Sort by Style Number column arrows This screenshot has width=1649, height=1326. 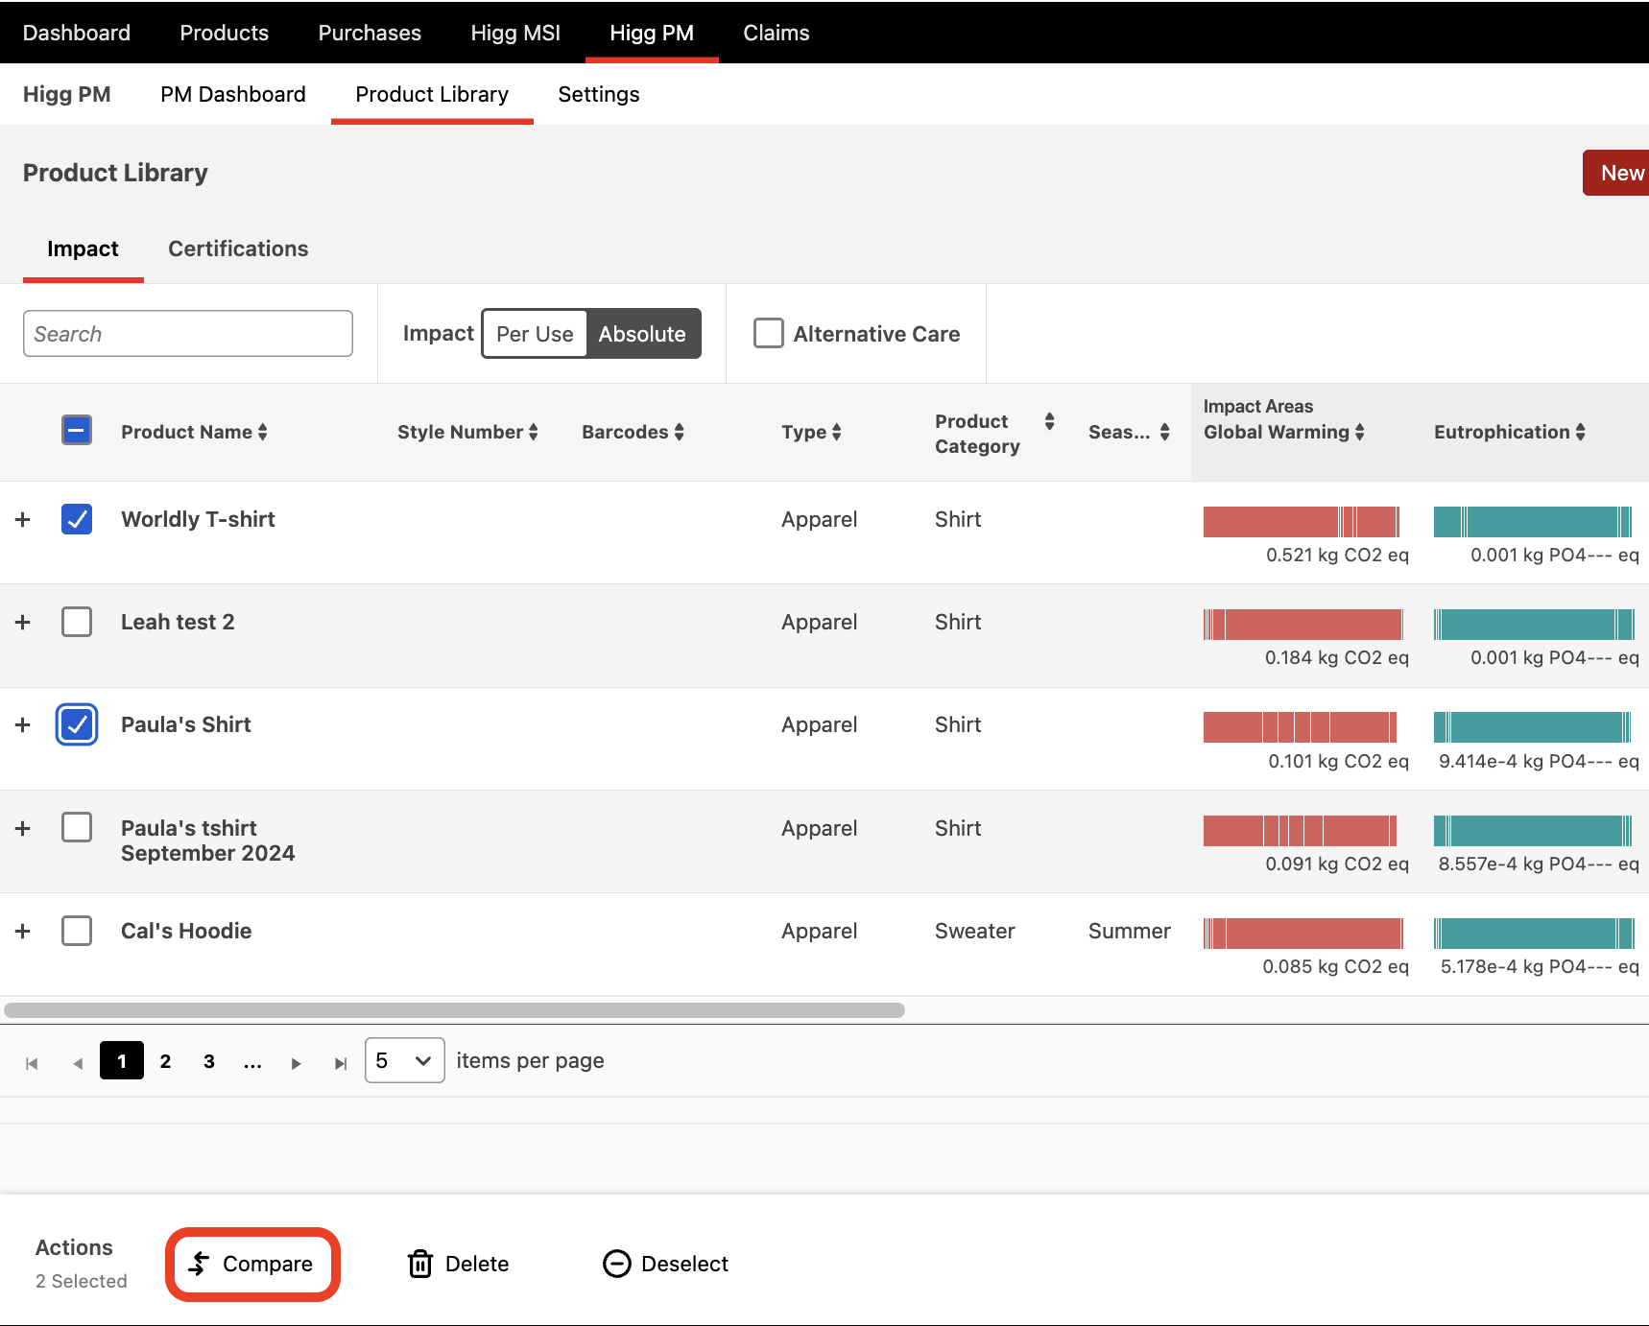pyautogui.click(x=533, y=433)
